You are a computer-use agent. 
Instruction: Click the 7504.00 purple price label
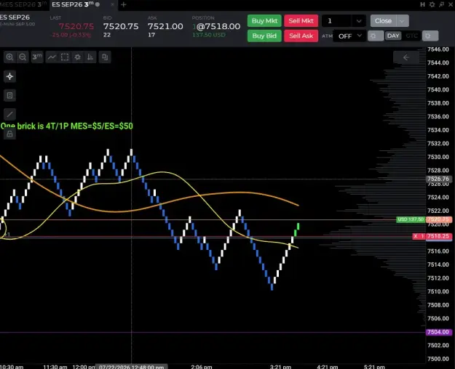[x=438, y=332]
